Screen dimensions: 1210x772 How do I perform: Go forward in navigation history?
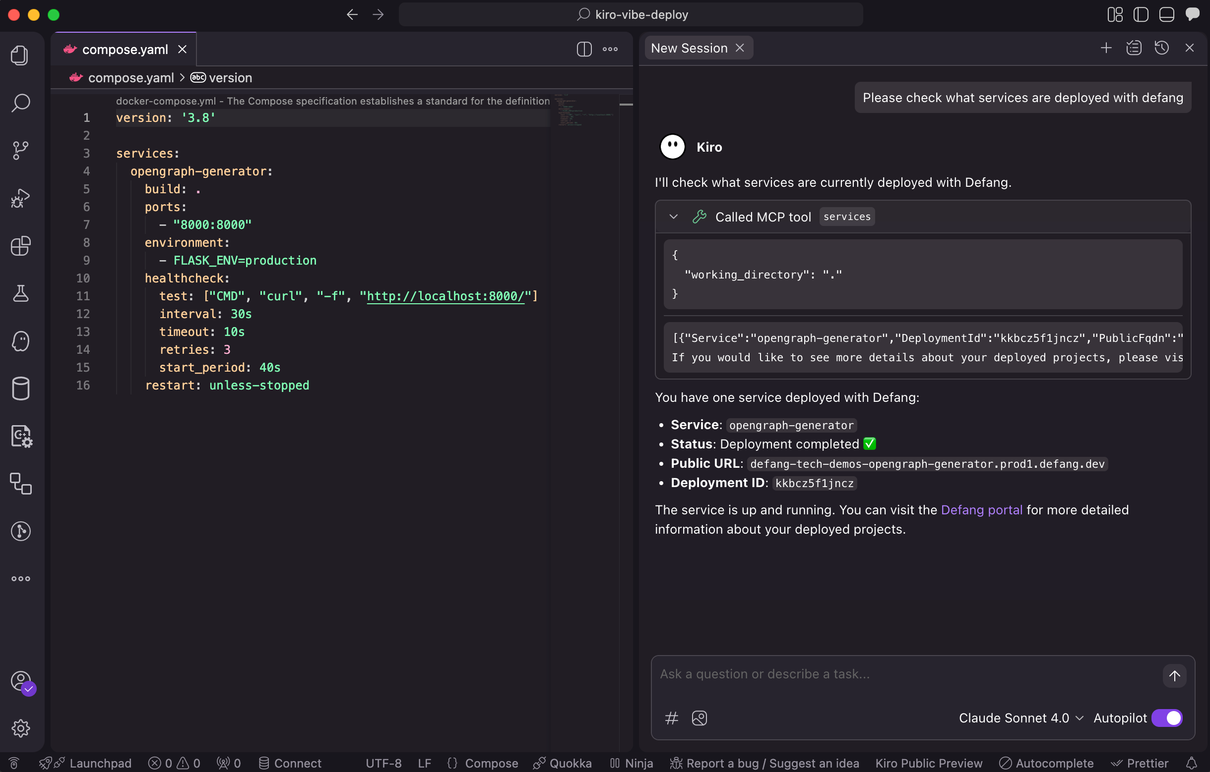click(x=378, y=14)
